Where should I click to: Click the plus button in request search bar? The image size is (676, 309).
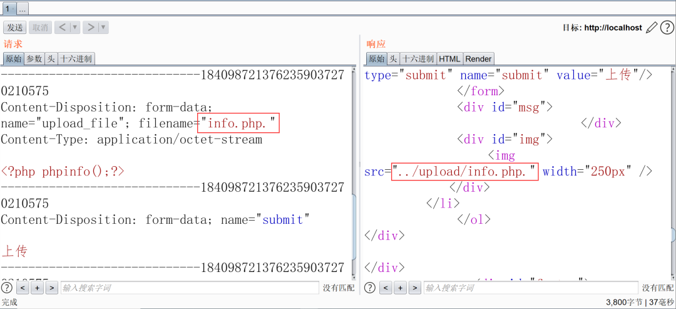point(37,288)
